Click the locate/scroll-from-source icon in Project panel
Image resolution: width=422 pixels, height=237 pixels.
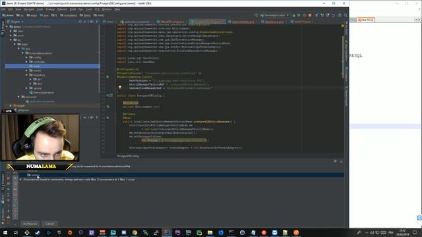point(80,22)
